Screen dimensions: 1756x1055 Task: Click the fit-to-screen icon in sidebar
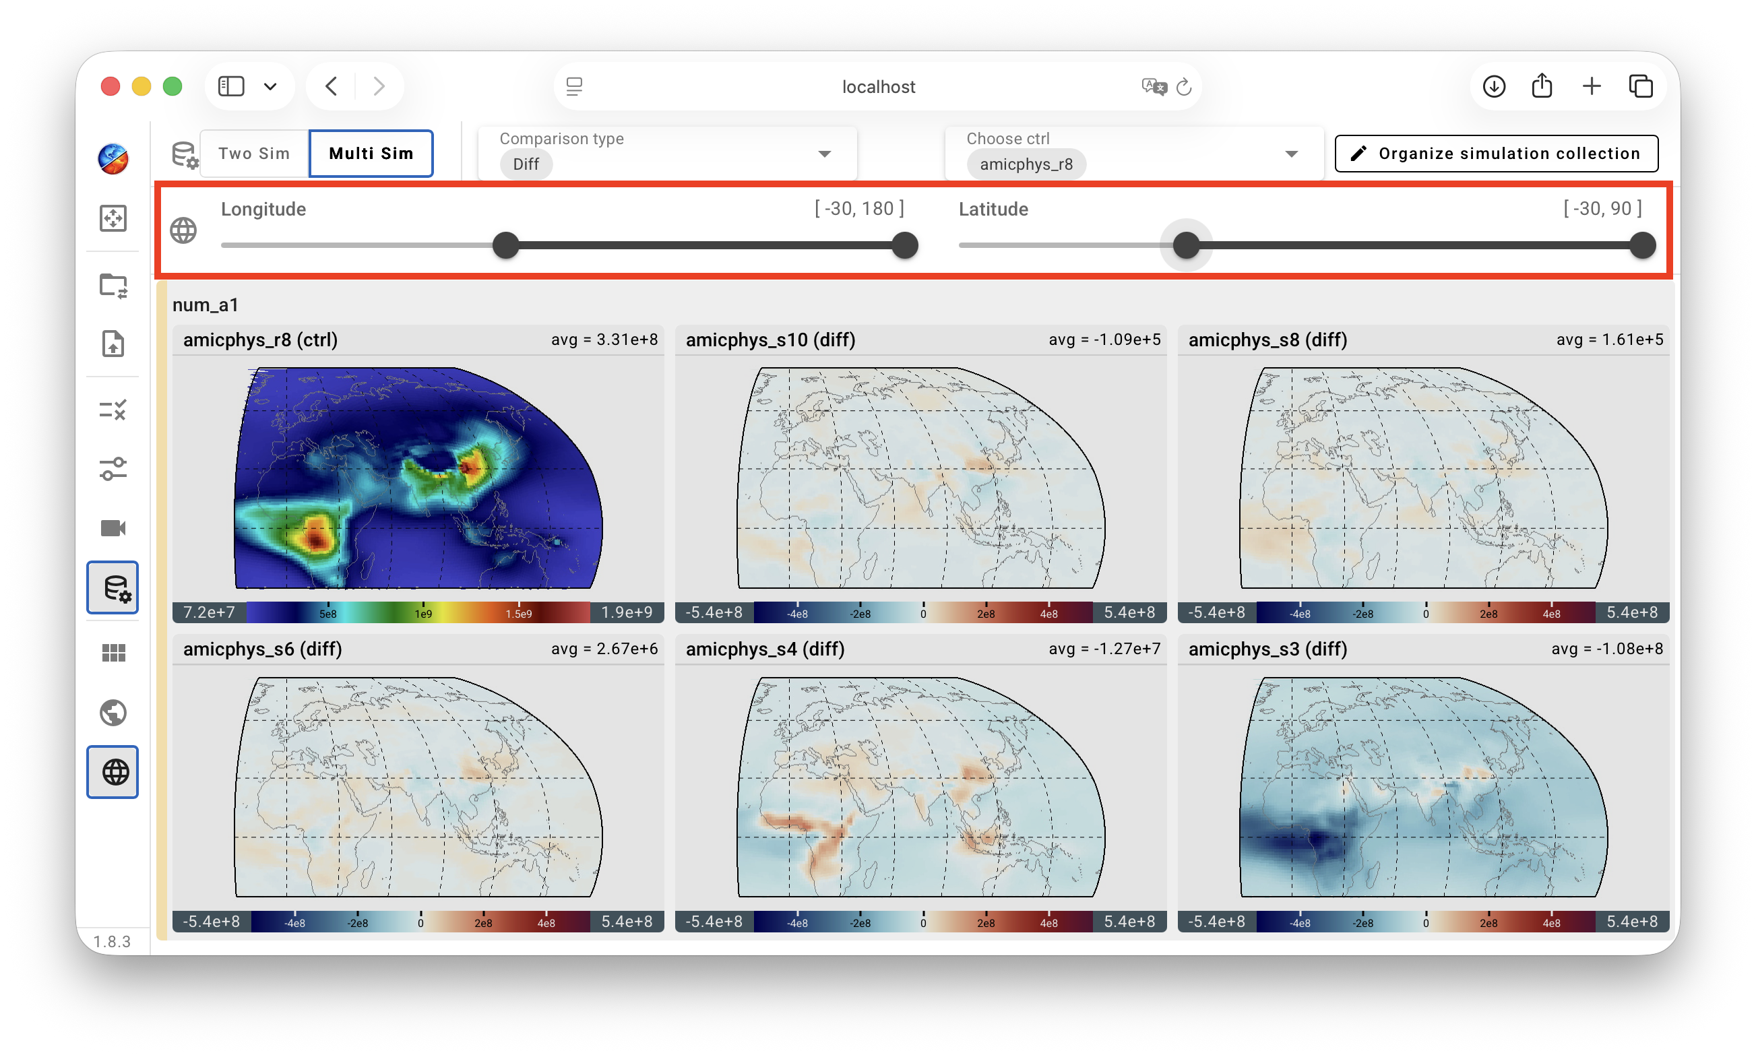click(113, 218)
